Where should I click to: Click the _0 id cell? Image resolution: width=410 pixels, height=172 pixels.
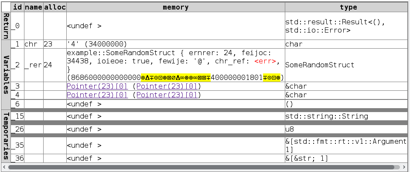[17, 26]
